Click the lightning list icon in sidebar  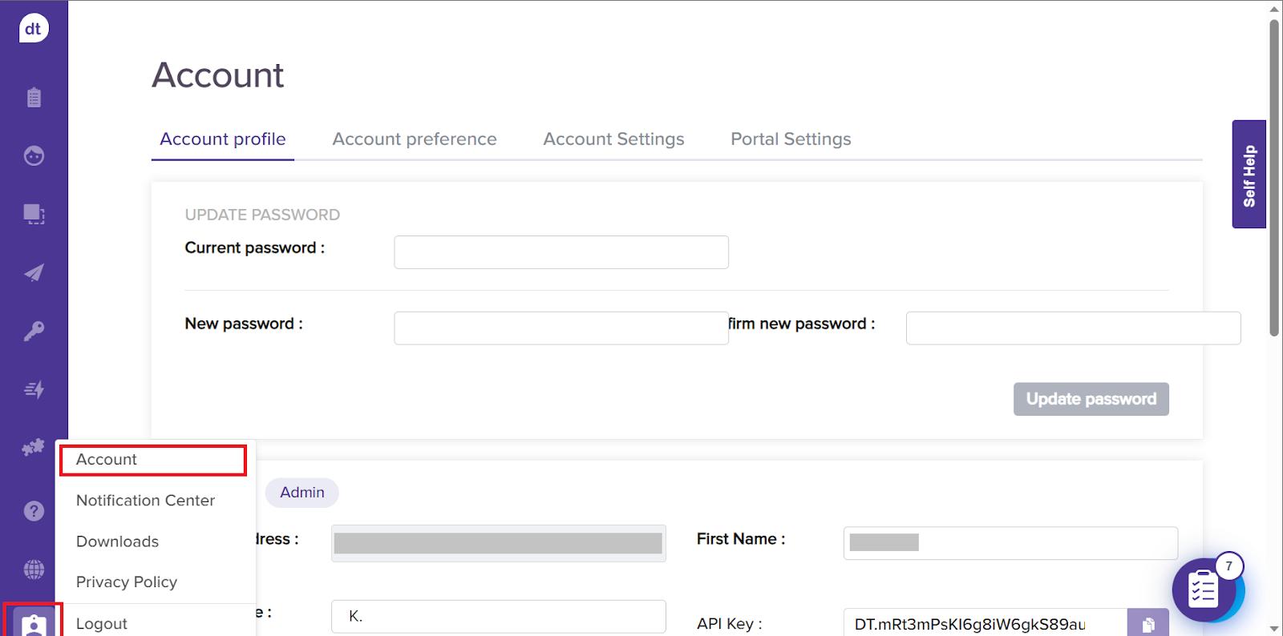pos(34,390)
